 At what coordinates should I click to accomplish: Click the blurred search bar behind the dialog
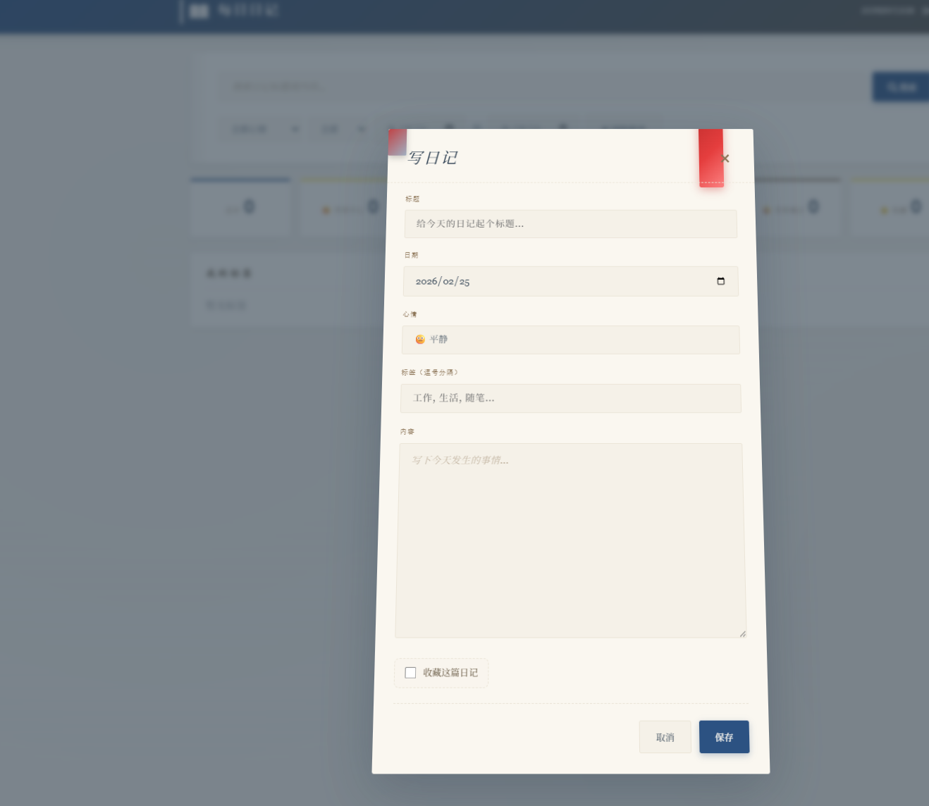pos(543,87)
